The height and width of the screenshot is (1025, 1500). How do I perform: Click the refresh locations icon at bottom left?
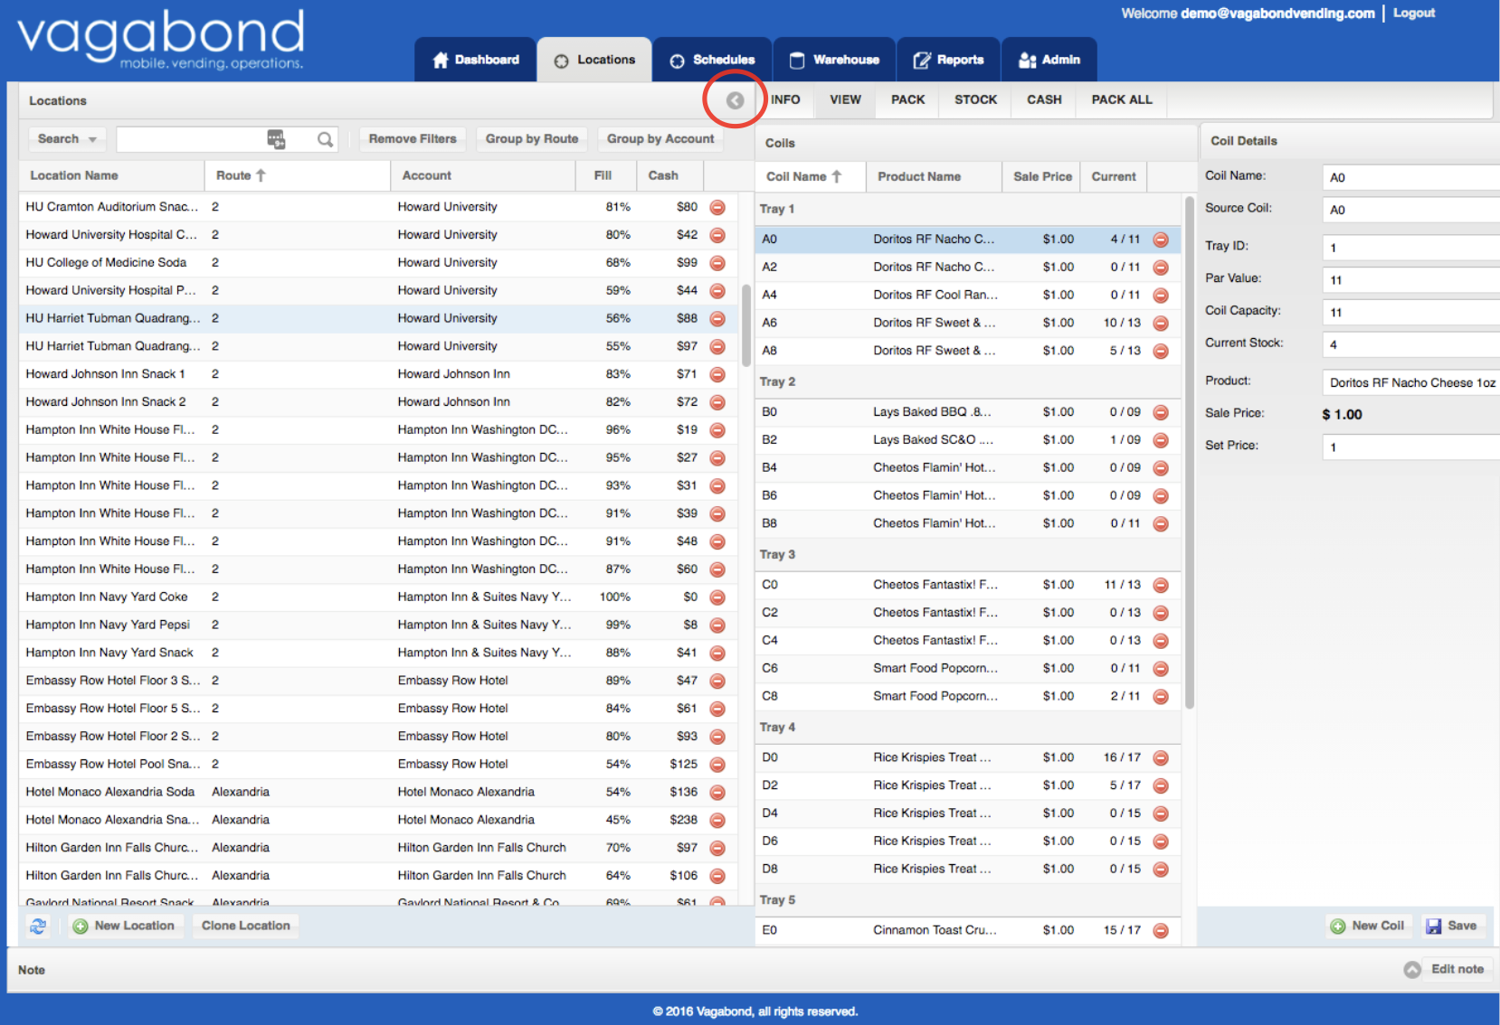(x=38, y=926)
